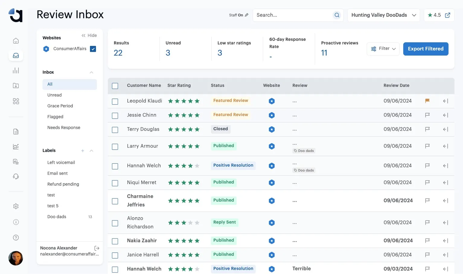Open the apps grid sidebar icon
Viewport: 463px width, 274px height.
(x=16, y=101)
